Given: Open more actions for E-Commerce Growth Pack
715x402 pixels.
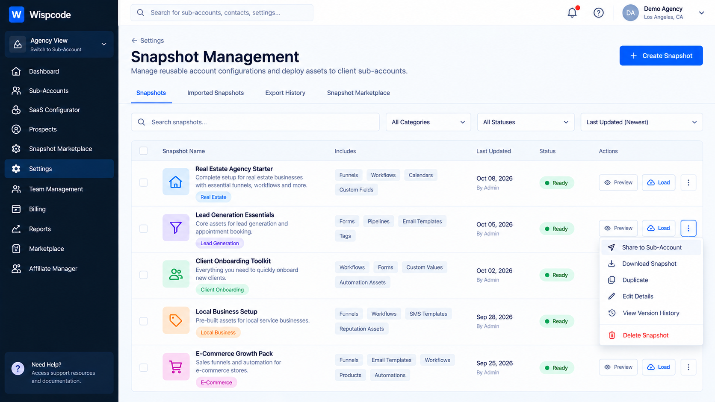Looking at the screenshot, I should (x=688, y=367).
